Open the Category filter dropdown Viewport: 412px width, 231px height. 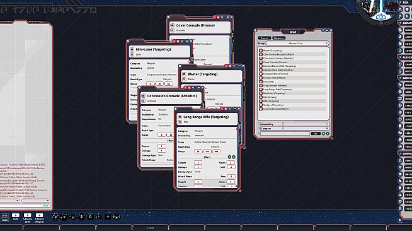[x=306, y=128]
